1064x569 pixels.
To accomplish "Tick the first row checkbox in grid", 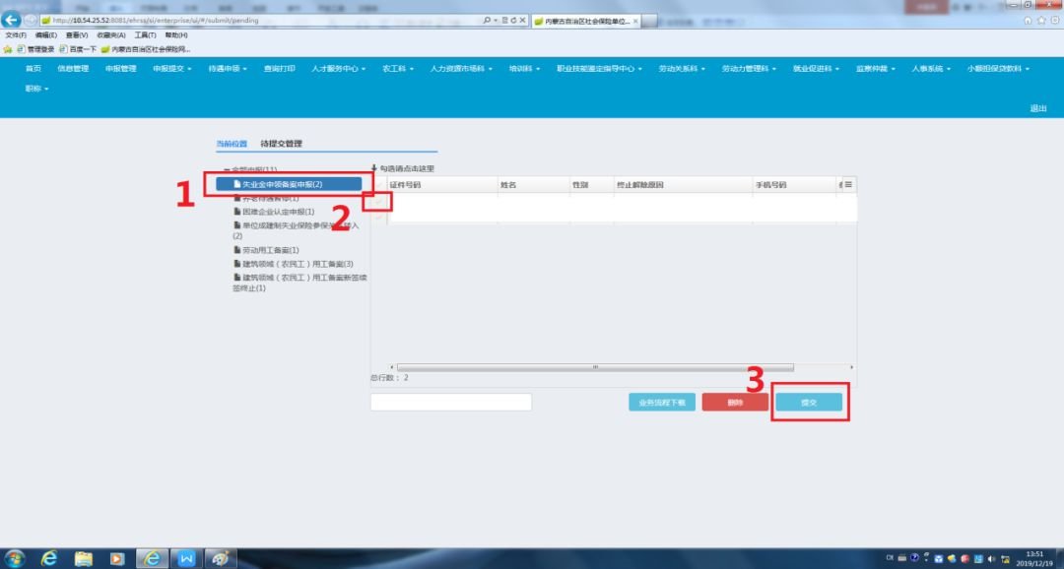I will [379, 202].
